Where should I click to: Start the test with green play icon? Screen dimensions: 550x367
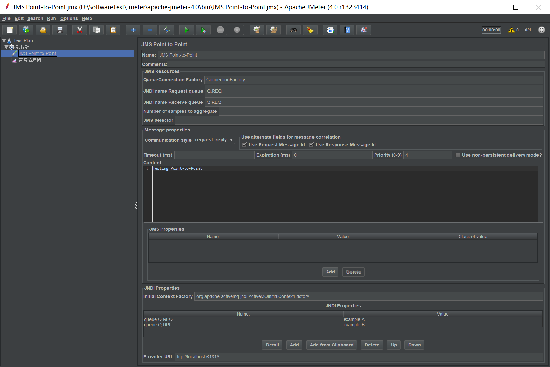click(x=186, y=30)
